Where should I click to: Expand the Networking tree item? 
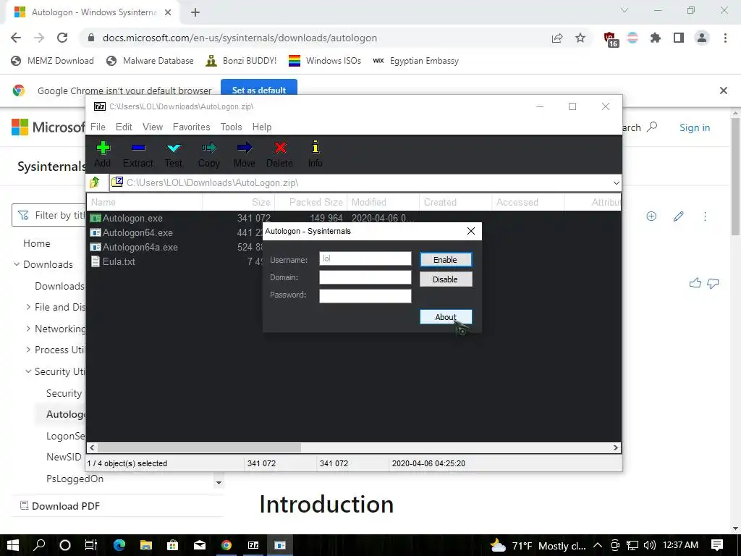coord(28,328)
